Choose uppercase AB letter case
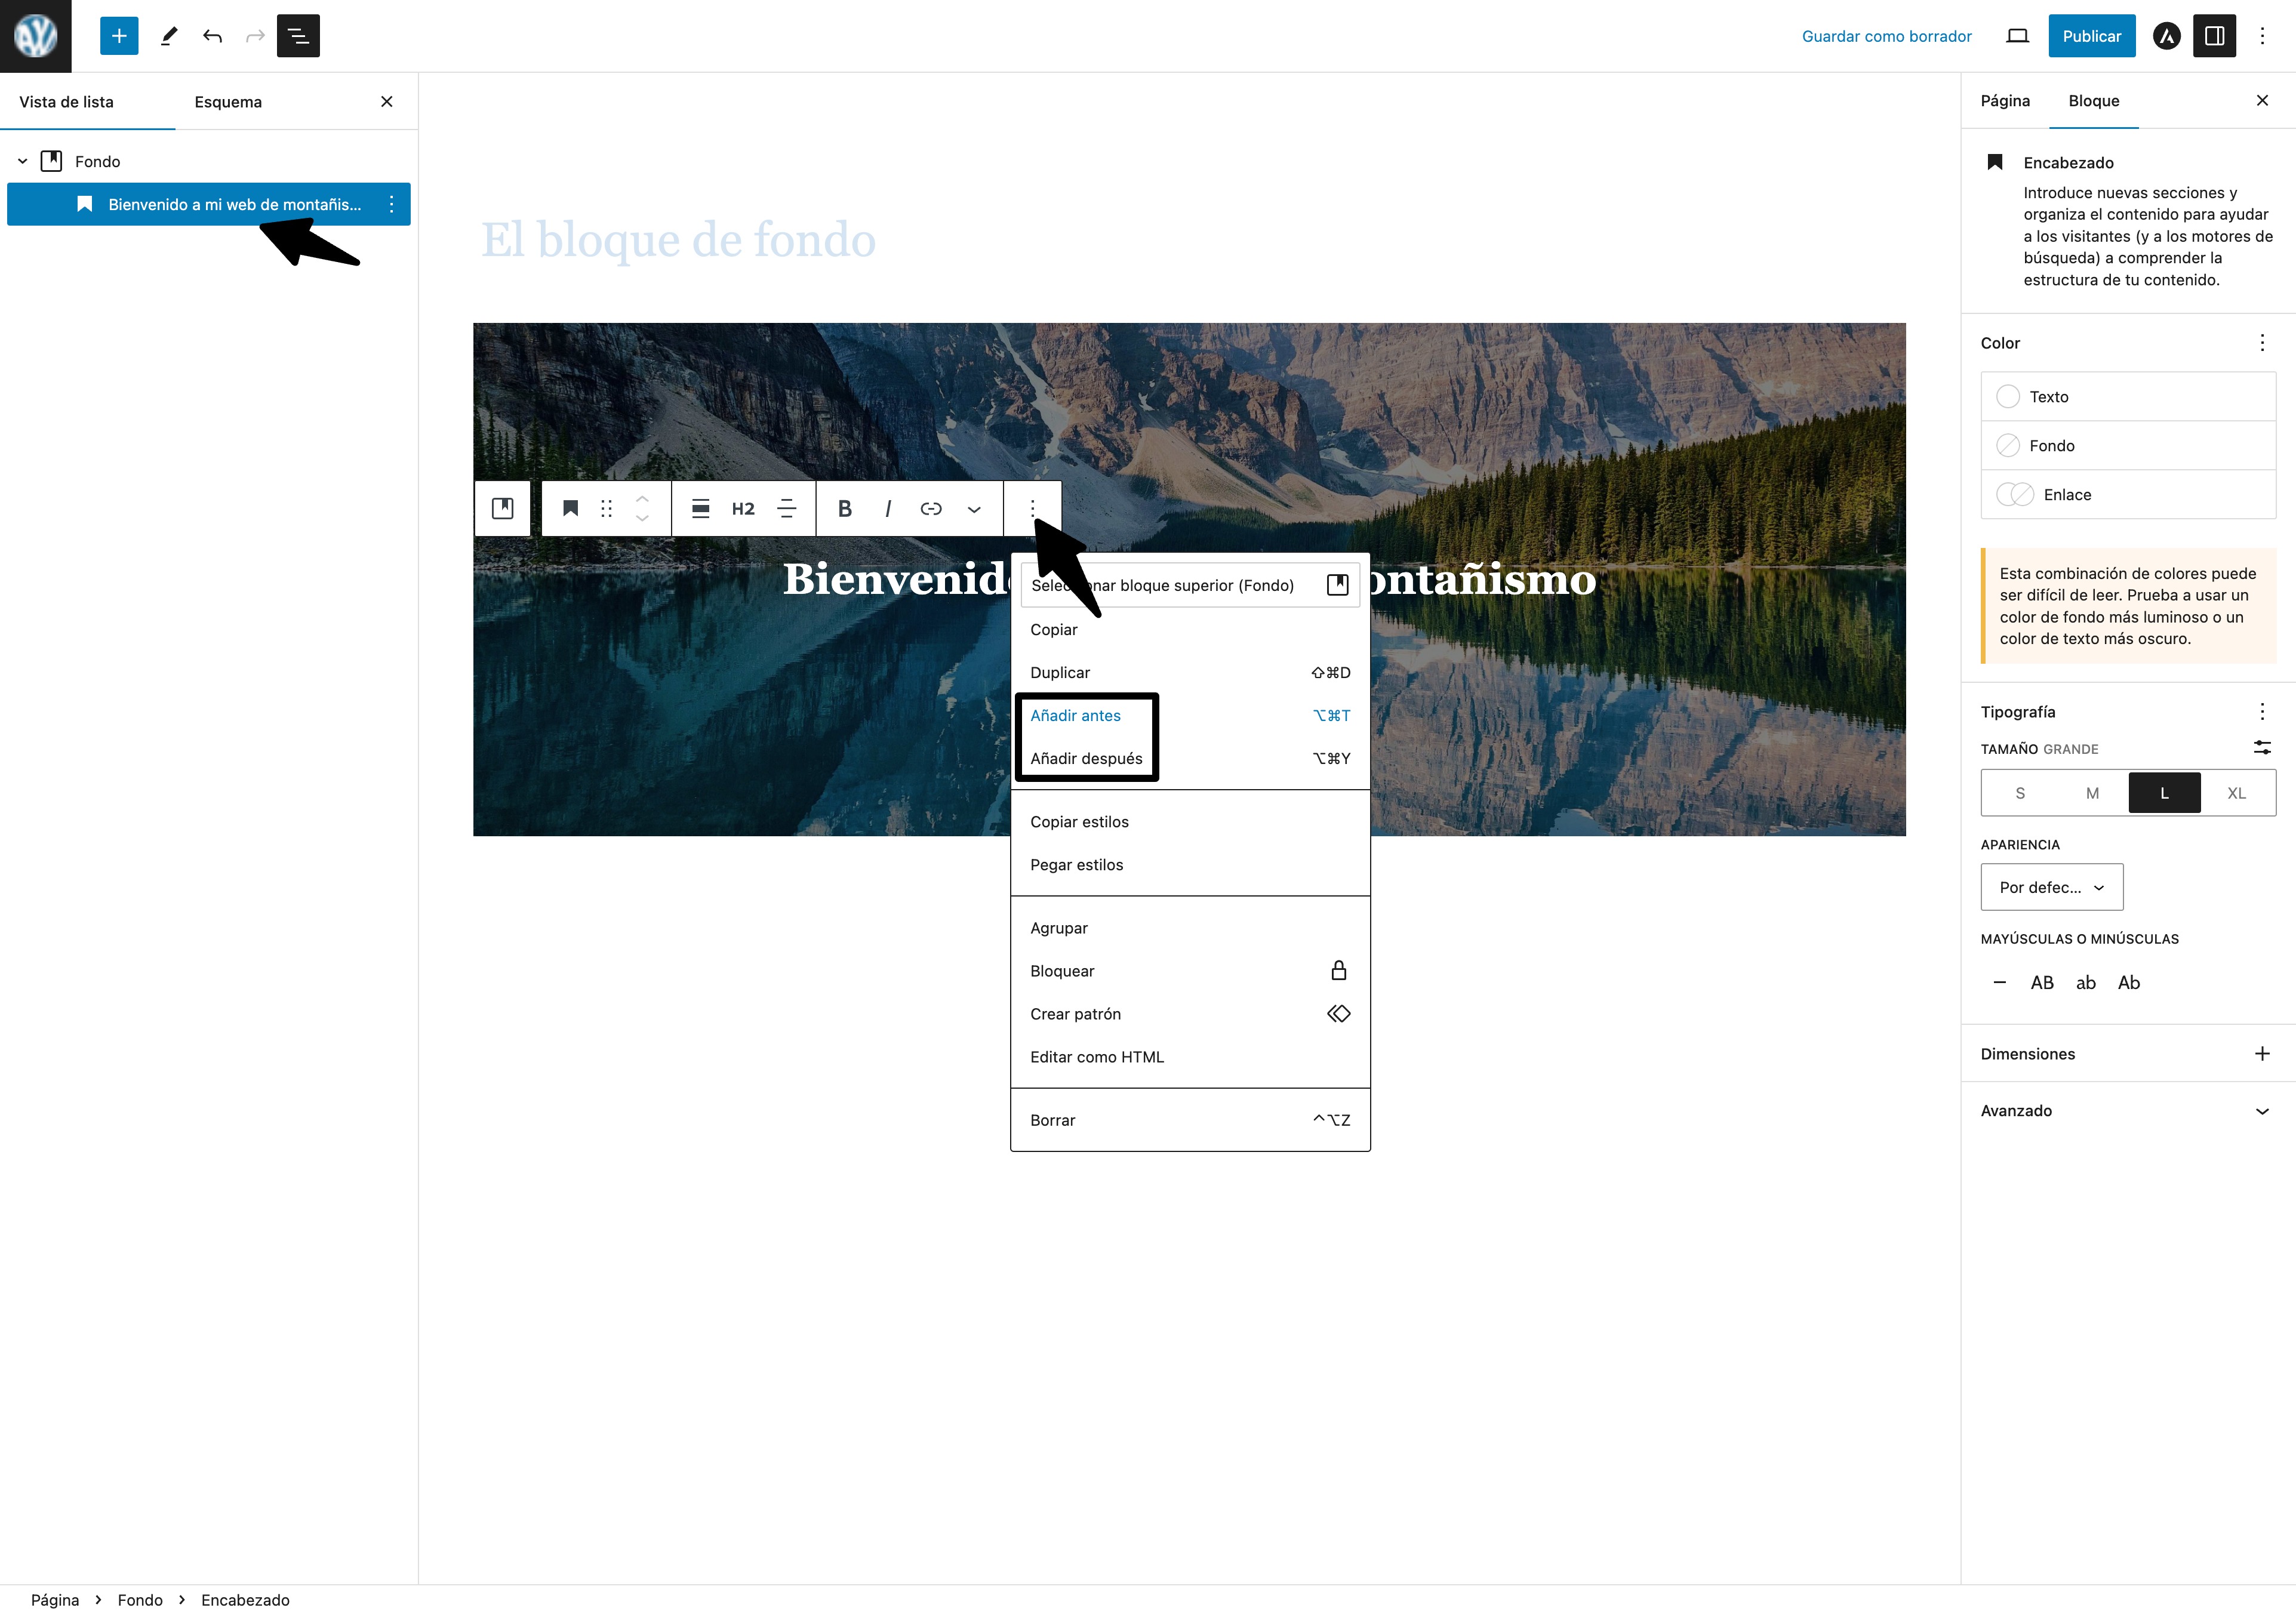This screenshot has height=1614, width=2296. point(2042,983)
